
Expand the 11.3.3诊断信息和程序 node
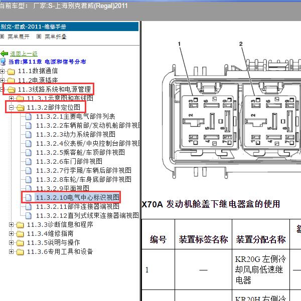11,224
